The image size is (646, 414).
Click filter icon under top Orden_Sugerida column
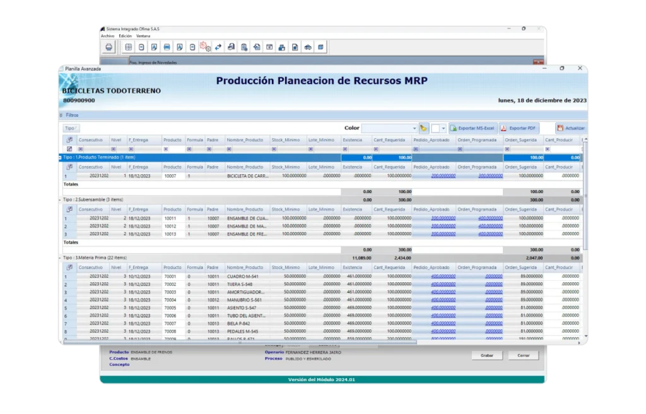[507, 150]
